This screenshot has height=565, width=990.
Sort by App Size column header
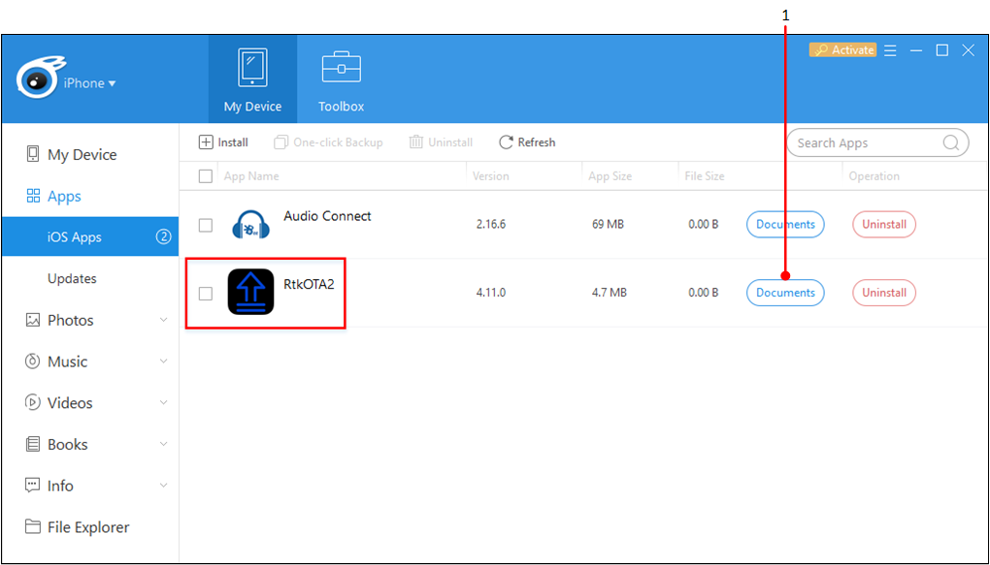tap(610, 176)
